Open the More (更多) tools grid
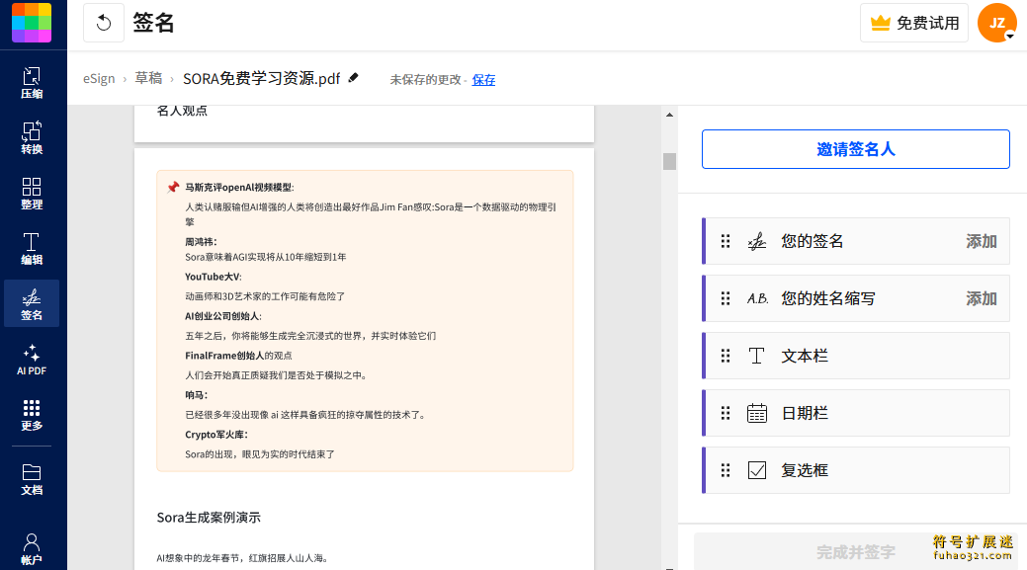Screen dimensions: 1027x570 click(32, 414)
